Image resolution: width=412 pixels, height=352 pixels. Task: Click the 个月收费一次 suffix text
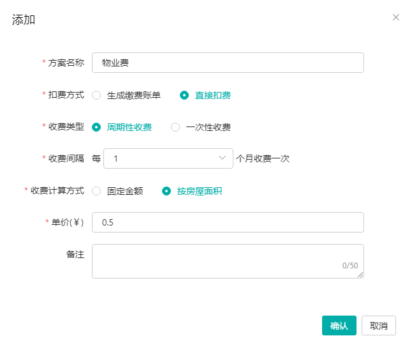263,158
